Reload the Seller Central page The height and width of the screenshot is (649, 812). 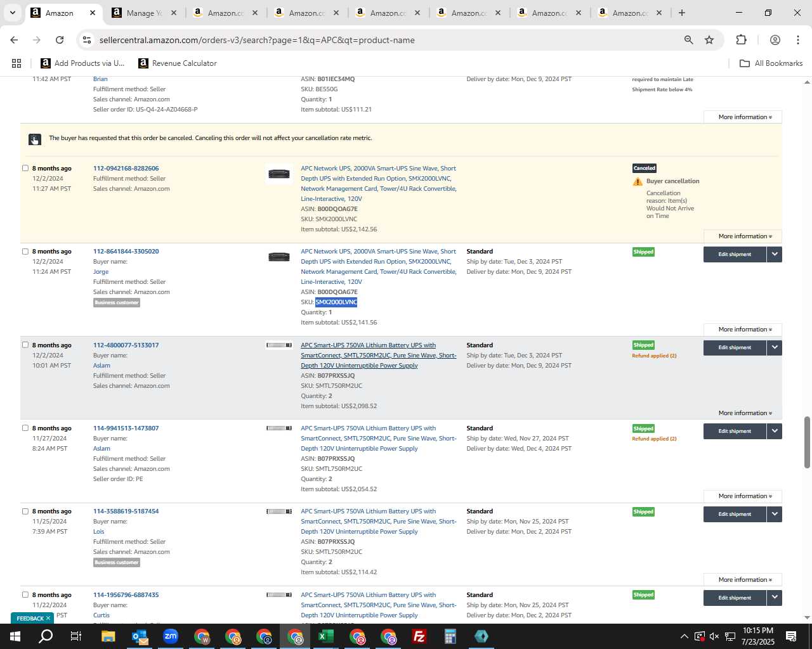tap(60, 40)
